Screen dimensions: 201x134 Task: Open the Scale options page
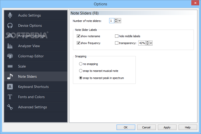(x=36, y=66)
